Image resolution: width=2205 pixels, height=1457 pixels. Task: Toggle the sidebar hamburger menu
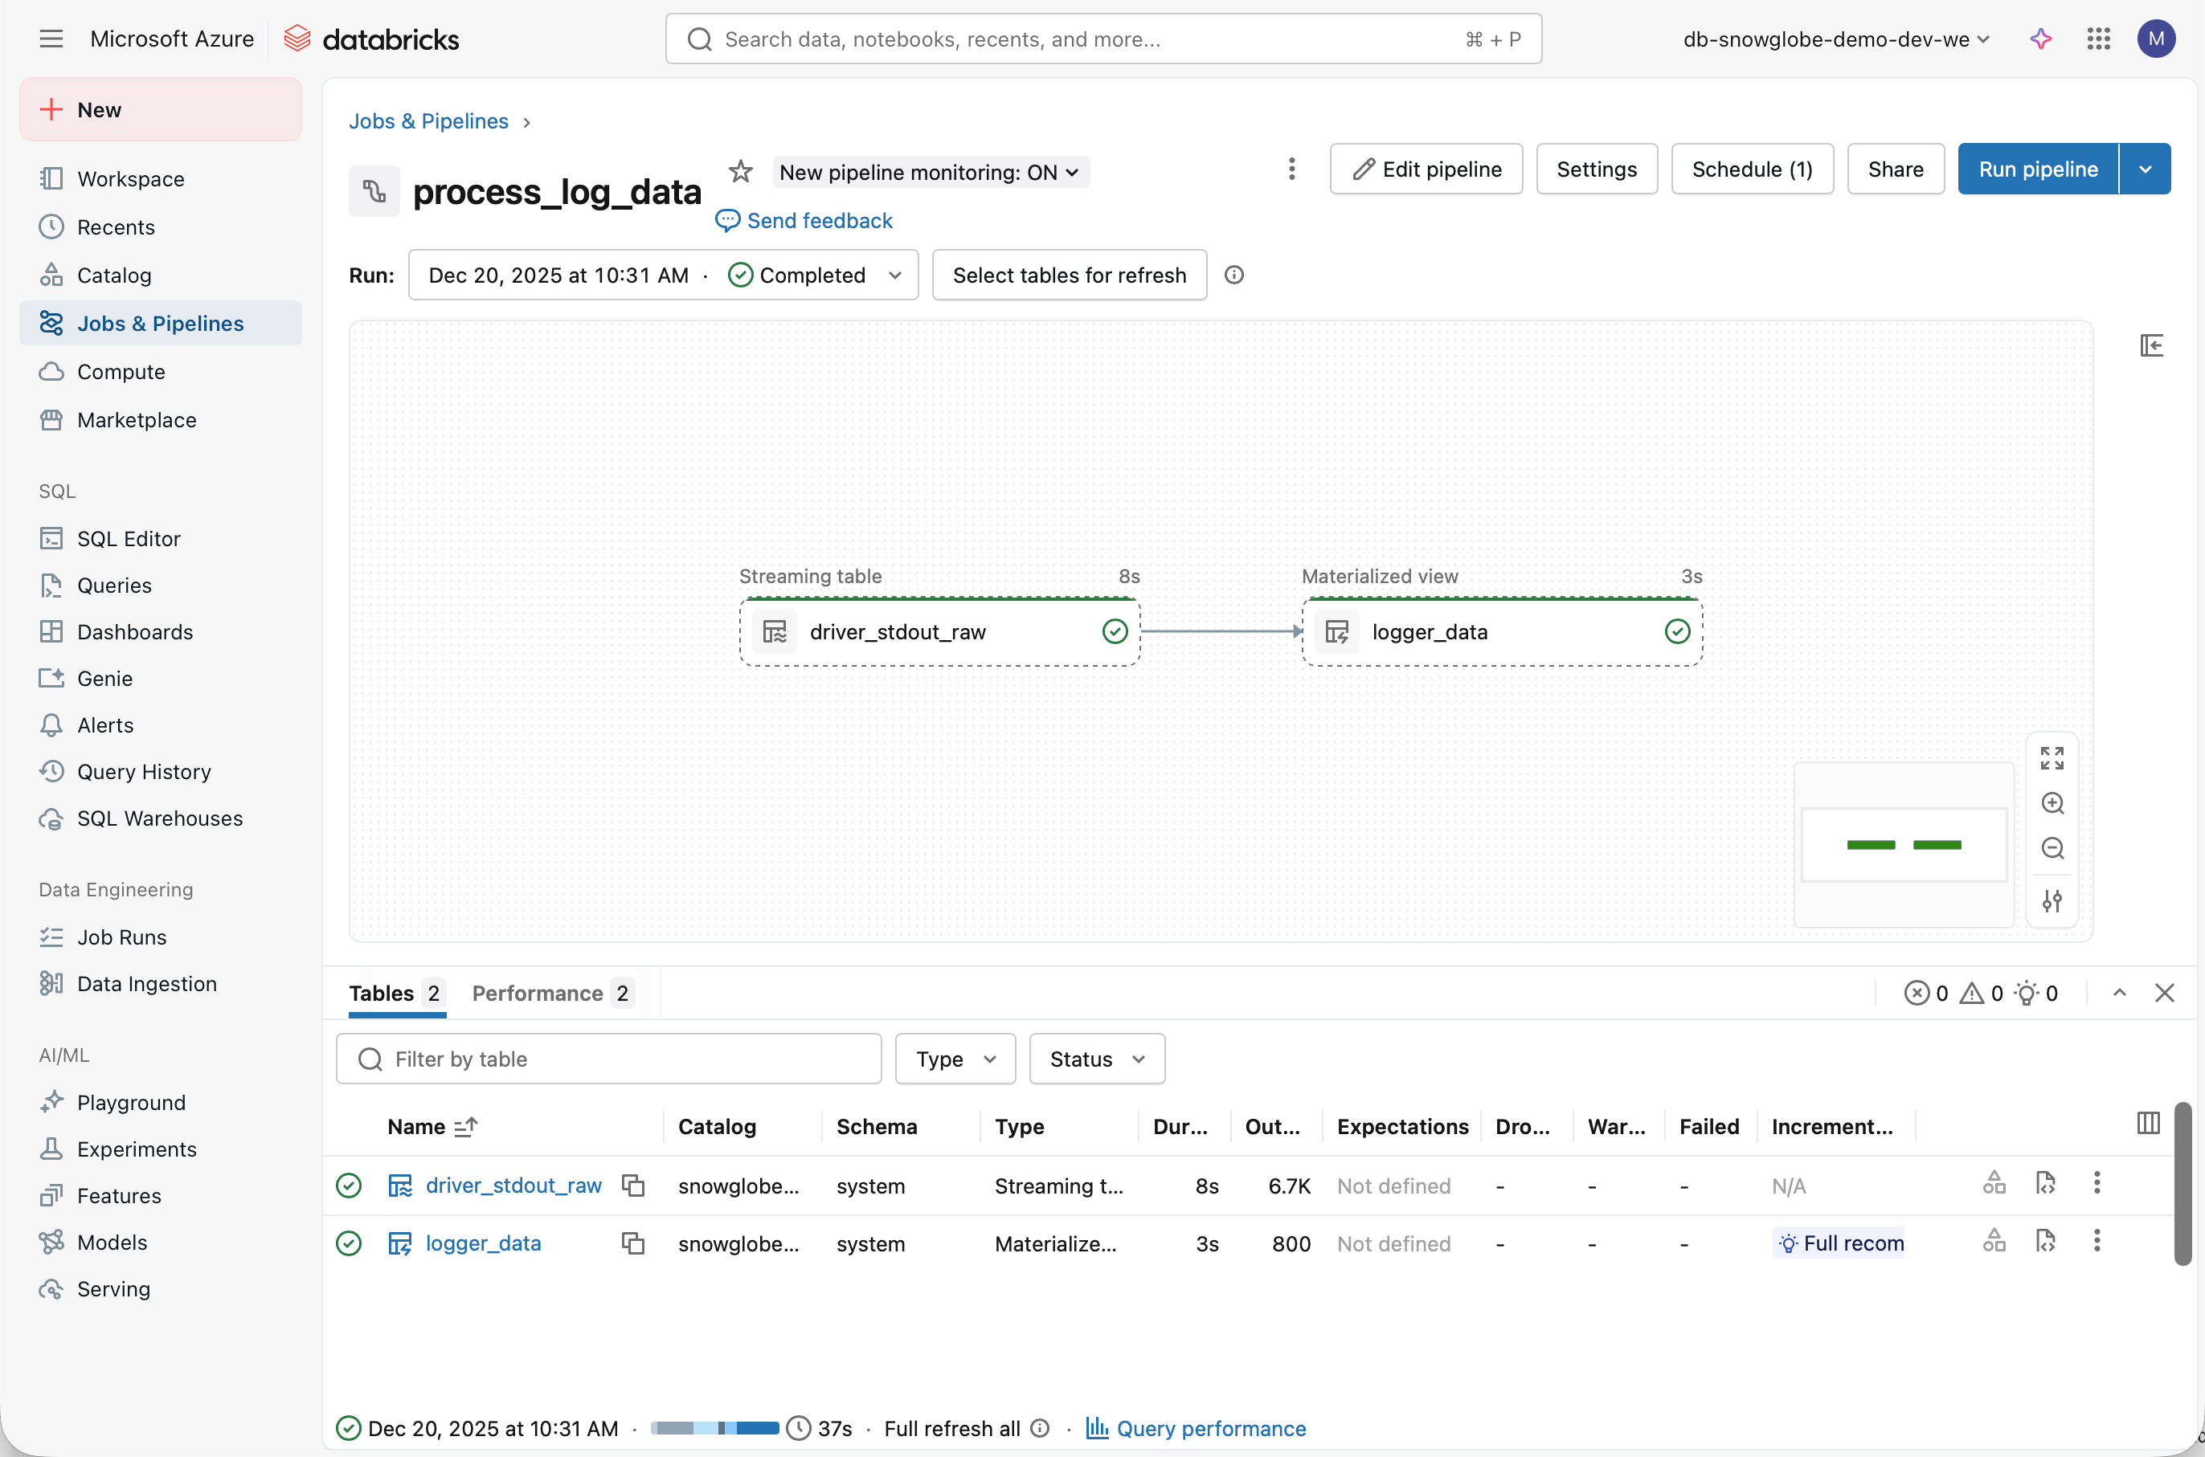pos(51,39)
